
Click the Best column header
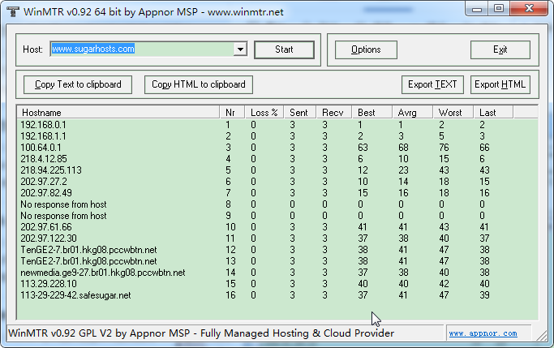[371, 112]
